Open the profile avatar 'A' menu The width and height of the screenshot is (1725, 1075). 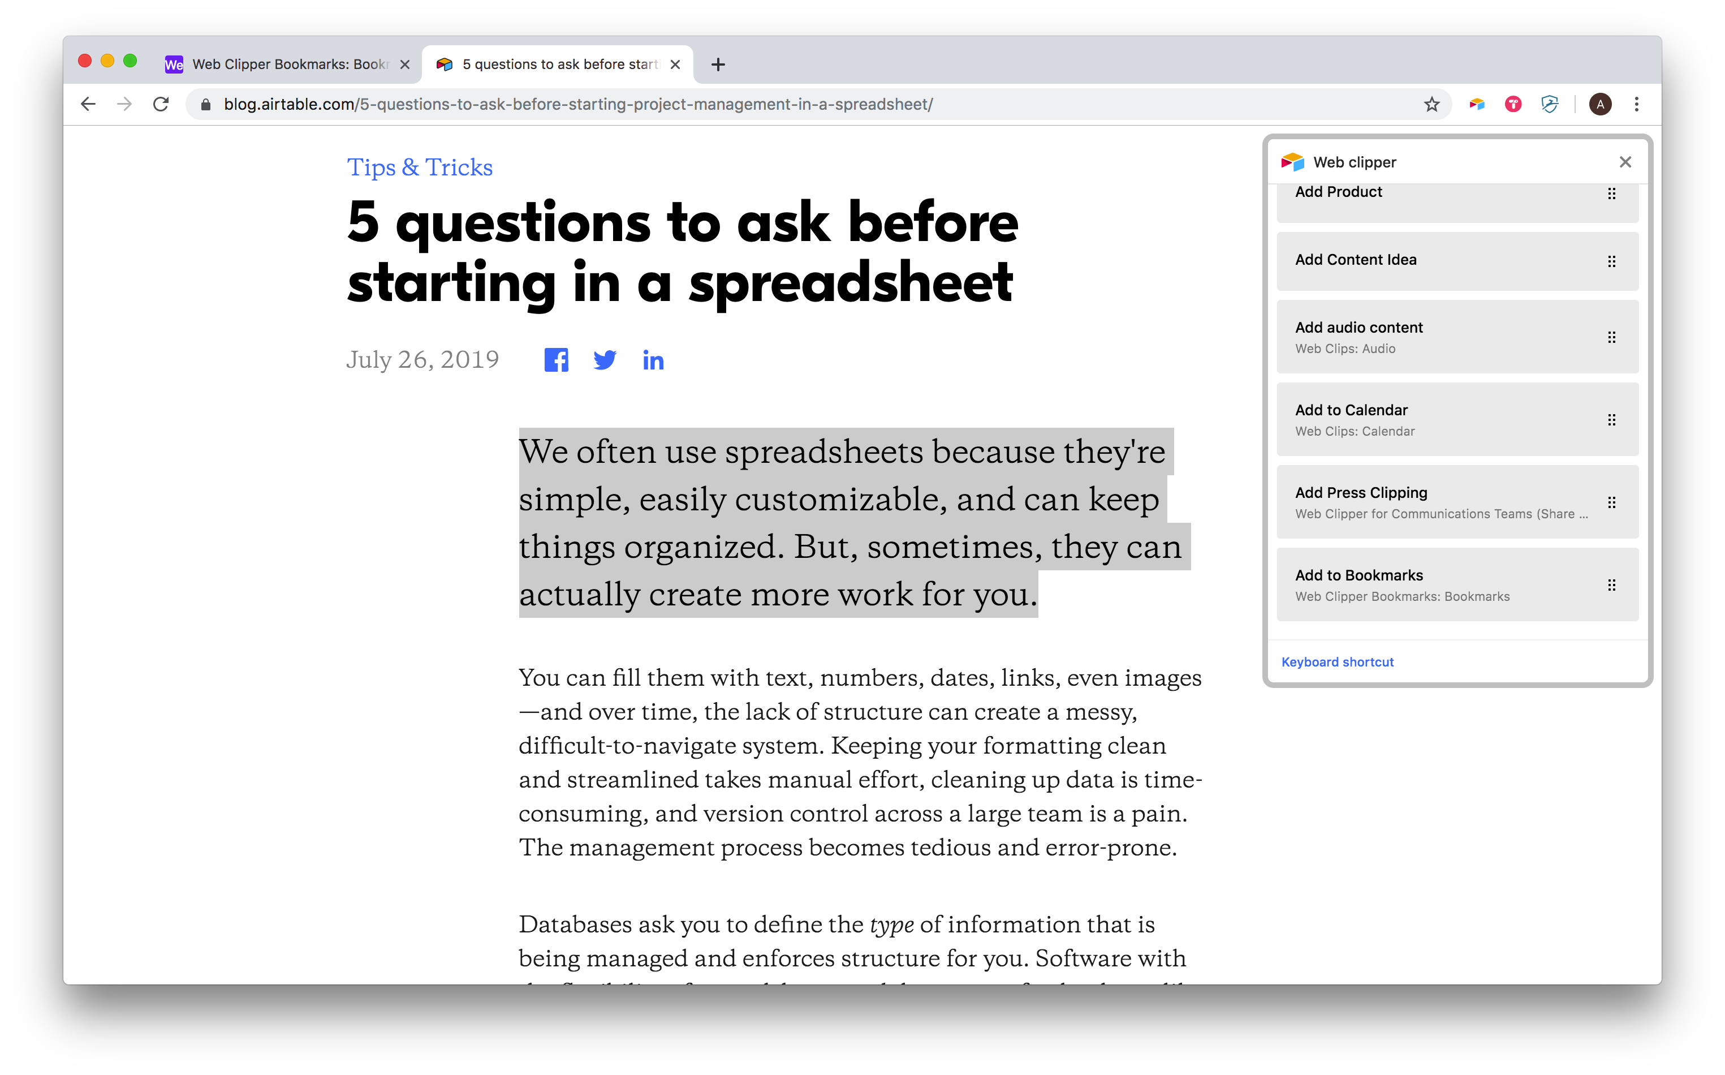(x=1600, y=105)
